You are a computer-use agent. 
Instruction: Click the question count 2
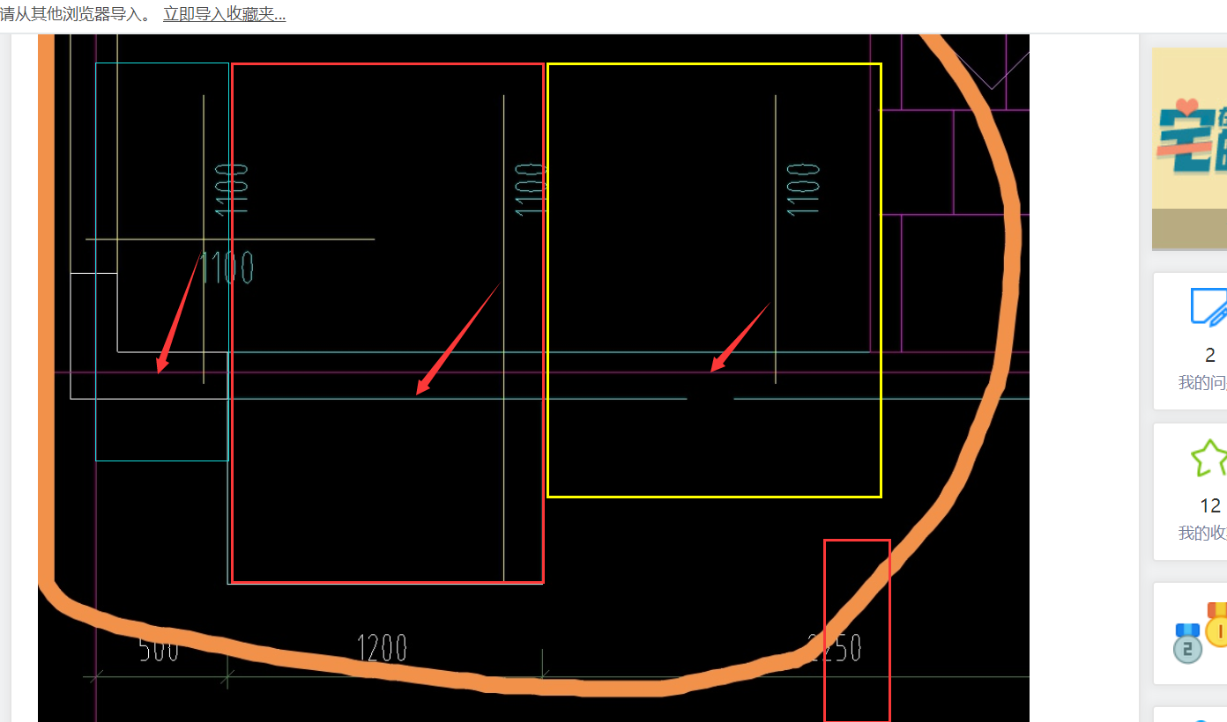click(1210, 356)
